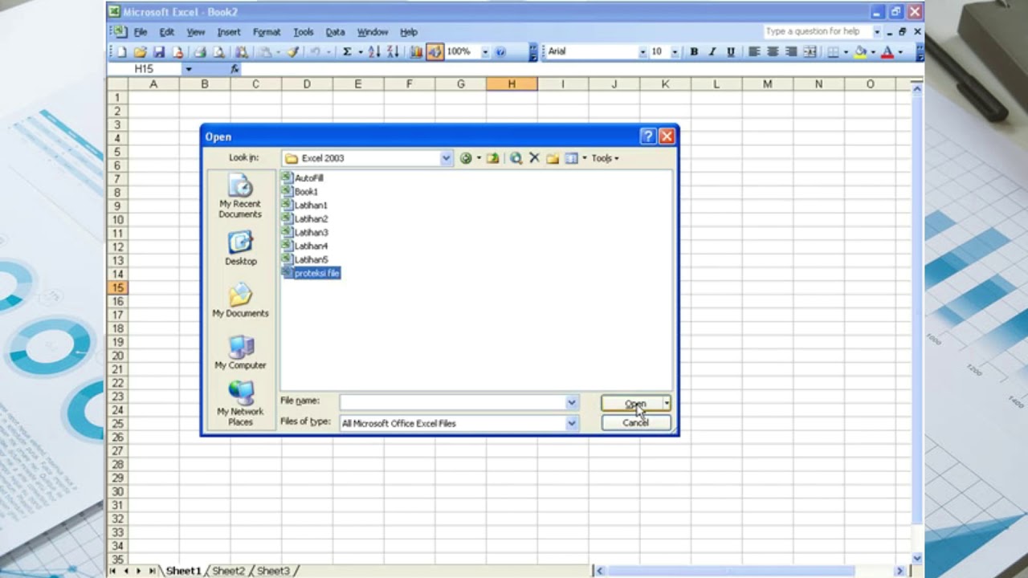Click the Open folder icon in Excel toolbar
The height and width of the screenshot is (578, 1028).
[140, 51]
